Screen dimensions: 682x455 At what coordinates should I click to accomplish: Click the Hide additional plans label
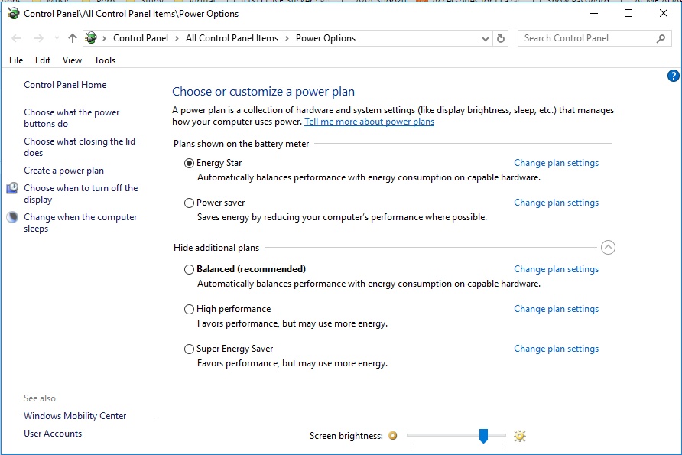[216, 248]
